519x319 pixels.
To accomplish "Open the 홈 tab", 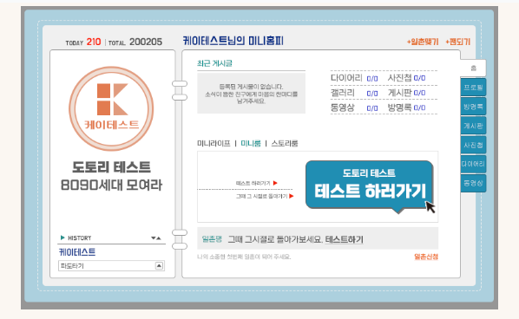I will tap(473, 68).
